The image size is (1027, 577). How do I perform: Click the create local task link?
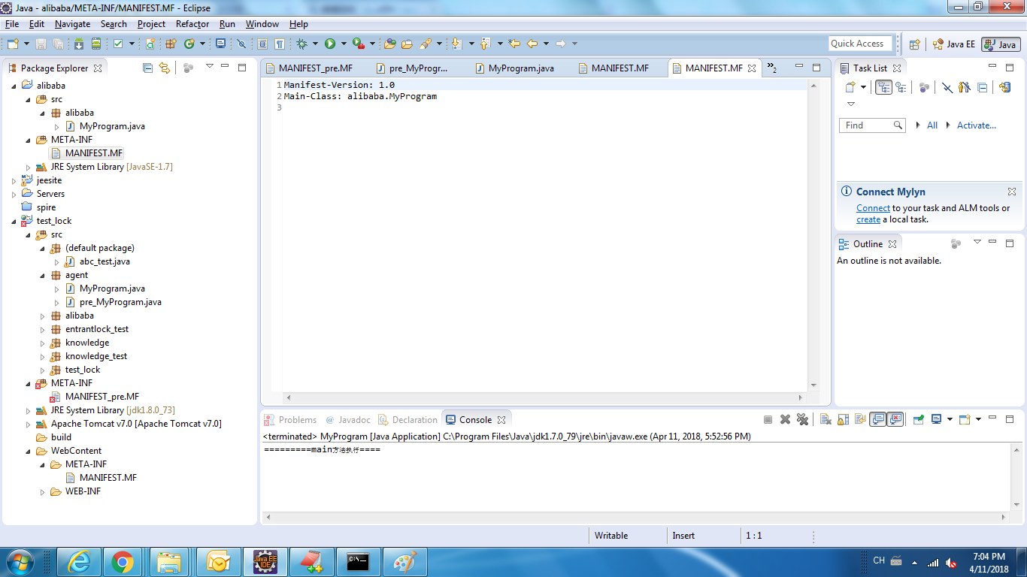pos(868,219)
